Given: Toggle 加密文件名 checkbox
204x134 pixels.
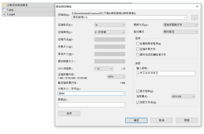Looking at the screenshot, I should (x=138, y=102).
